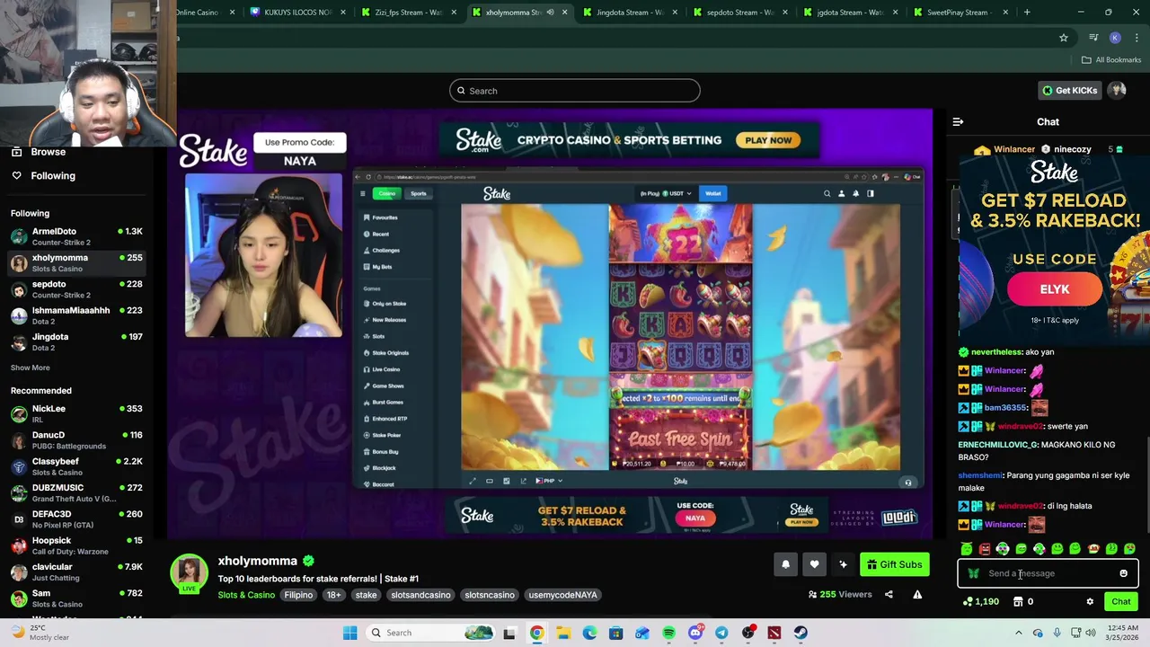The width and height of the screenshot is (1150, 647).
Task: Click the sparkle subscribe icon button
Action: (843, 564)
